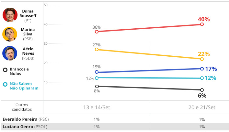This screenshot has width=229, height=132.
Task: Click the Brancos e Nulos circle icon
Action: point(5,69)
